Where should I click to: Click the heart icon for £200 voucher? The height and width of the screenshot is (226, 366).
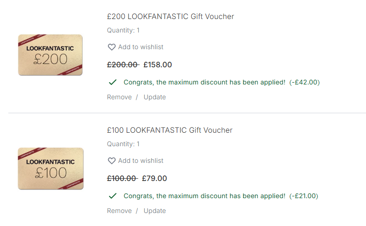(x=111, y=47)
